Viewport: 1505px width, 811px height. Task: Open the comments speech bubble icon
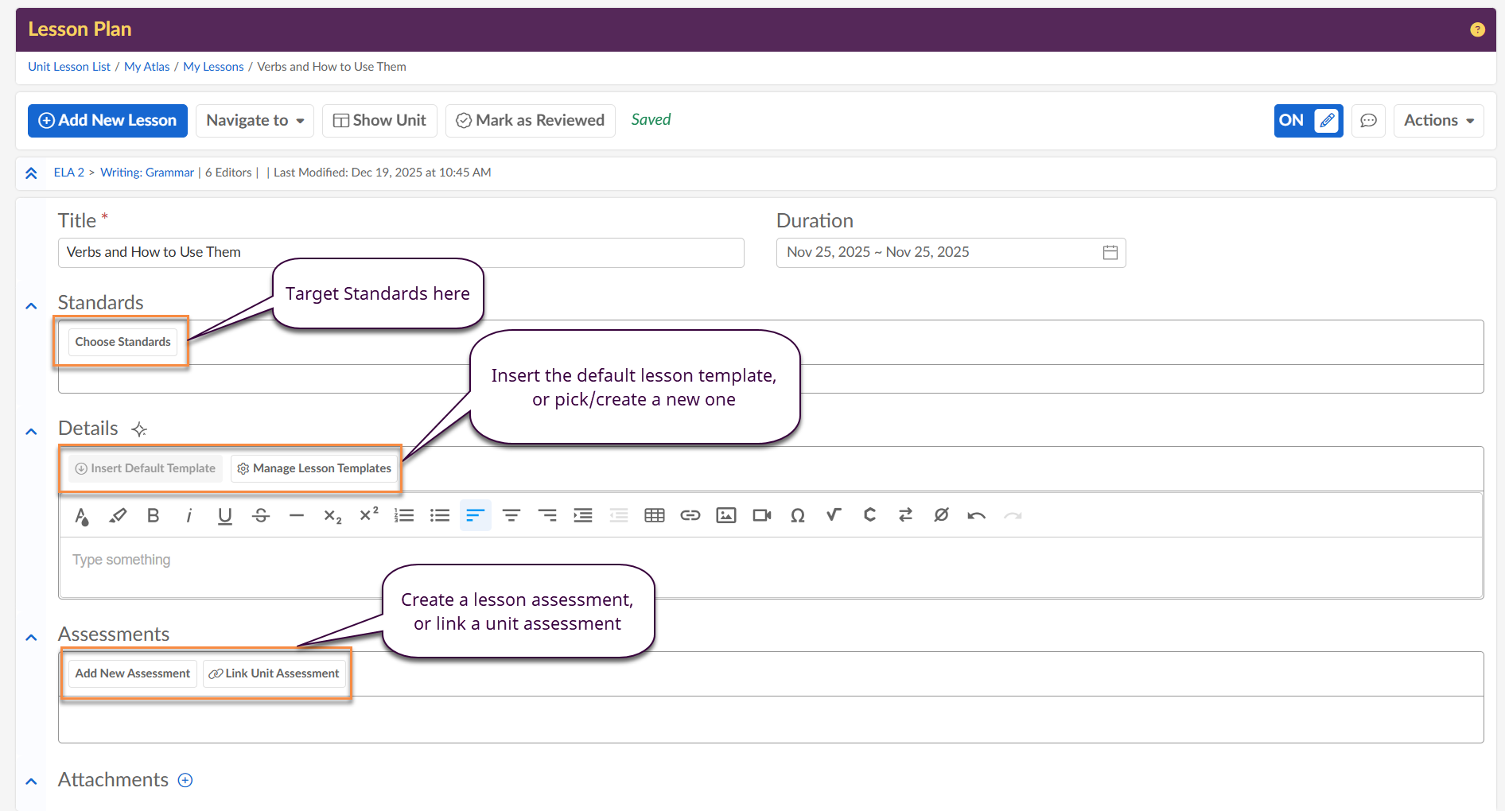1368,121
